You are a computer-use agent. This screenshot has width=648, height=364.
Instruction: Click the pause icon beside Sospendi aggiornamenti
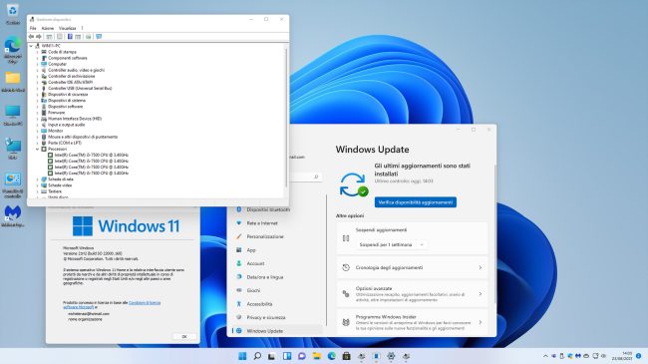pyautogui.click(x=346, y=238)
